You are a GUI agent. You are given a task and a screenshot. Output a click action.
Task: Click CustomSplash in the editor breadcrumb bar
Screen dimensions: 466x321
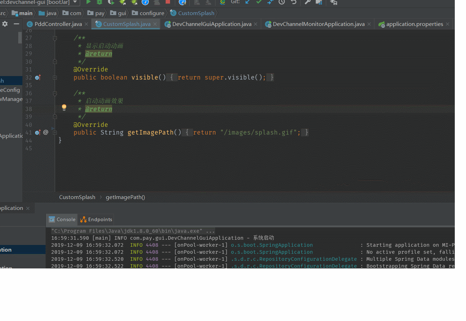coord(77,197)
